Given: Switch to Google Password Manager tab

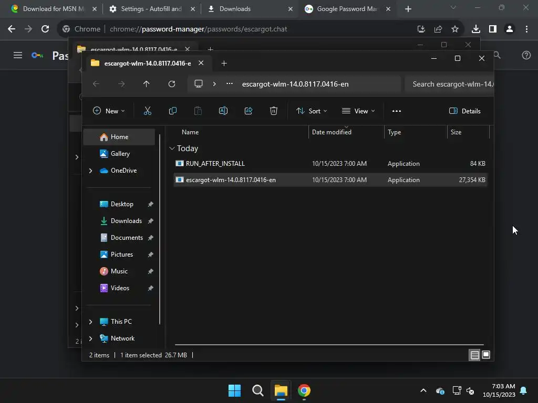Looking at the screenshot, I should point(348,9).
